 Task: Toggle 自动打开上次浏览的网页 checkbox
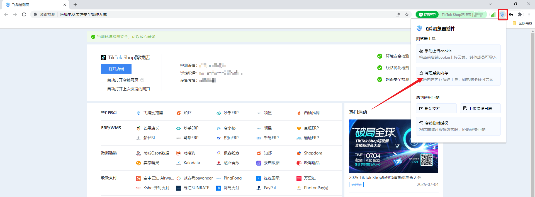103,89
